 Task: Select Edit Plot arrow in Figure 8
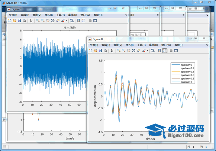pyautogui.click(x=112, y=51)
